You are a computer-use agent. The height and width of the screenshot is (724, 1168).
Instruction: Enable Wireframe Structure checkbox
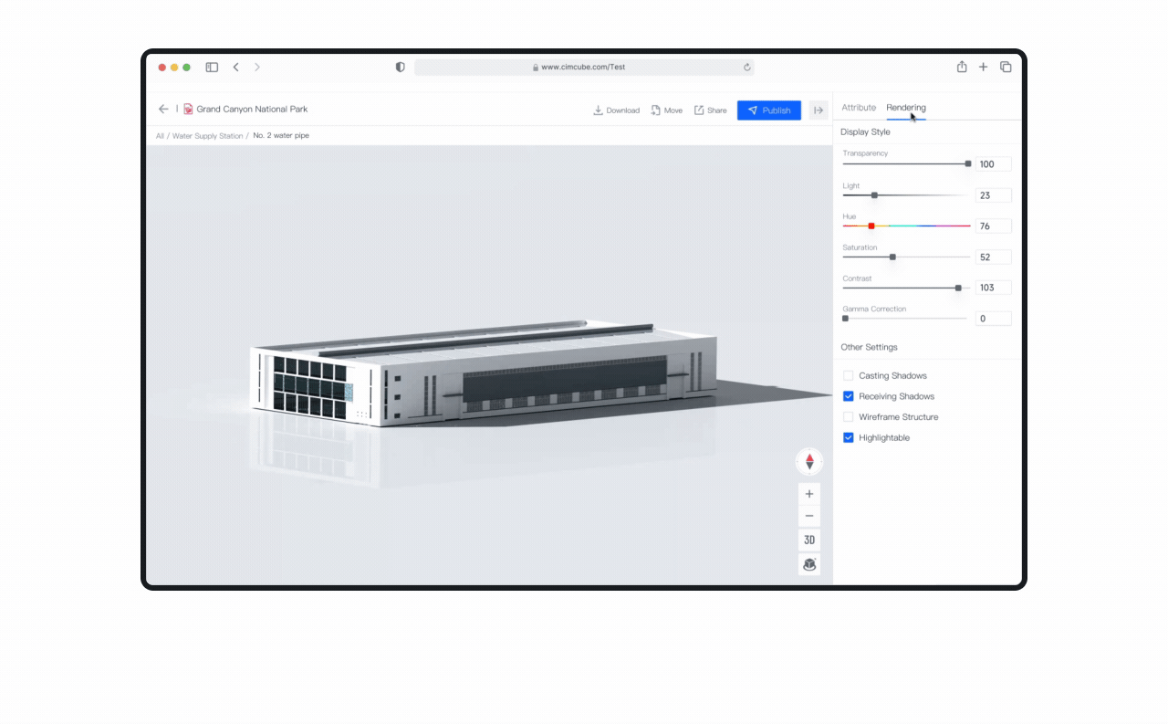point(849,417)
